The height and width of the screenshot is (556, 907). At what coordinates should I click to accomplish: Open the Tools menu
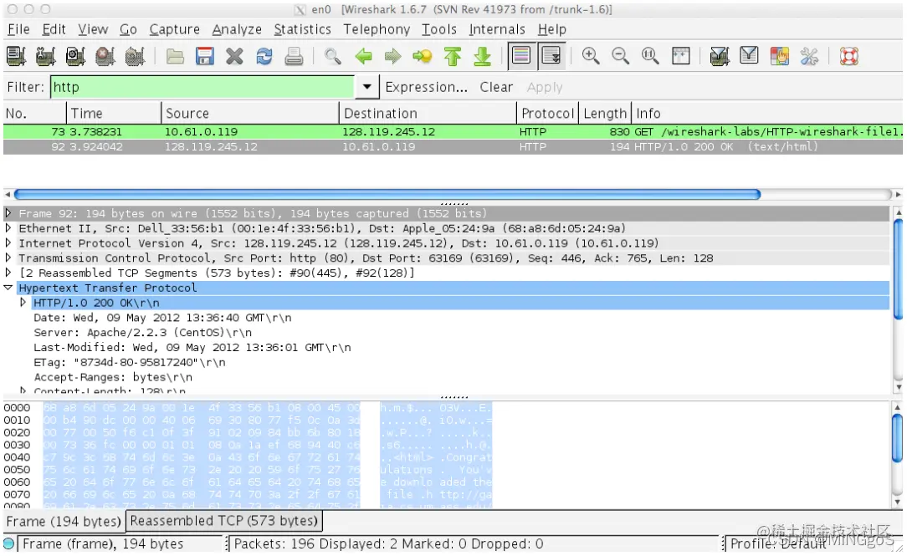click(x=439, y=29)
